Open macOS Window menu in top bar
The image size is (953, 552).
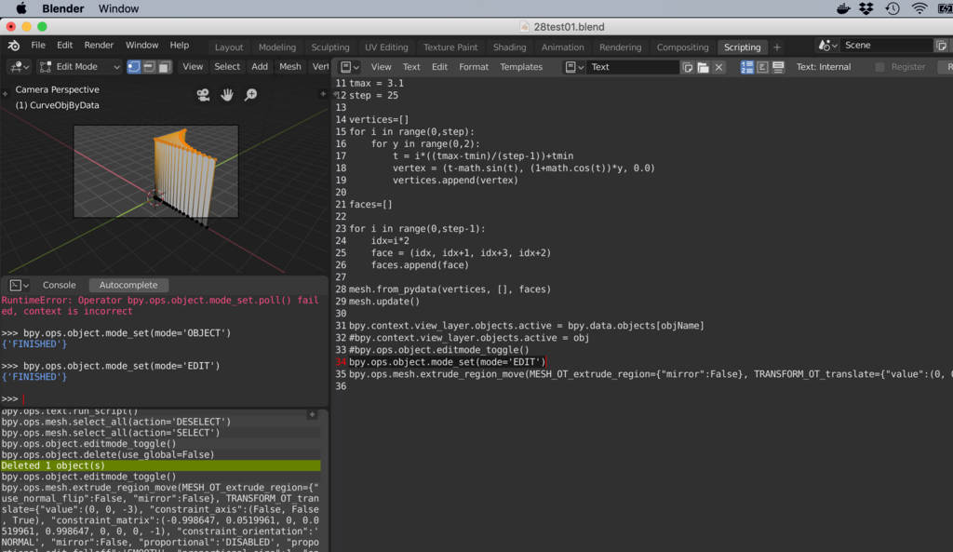[118, 8]
